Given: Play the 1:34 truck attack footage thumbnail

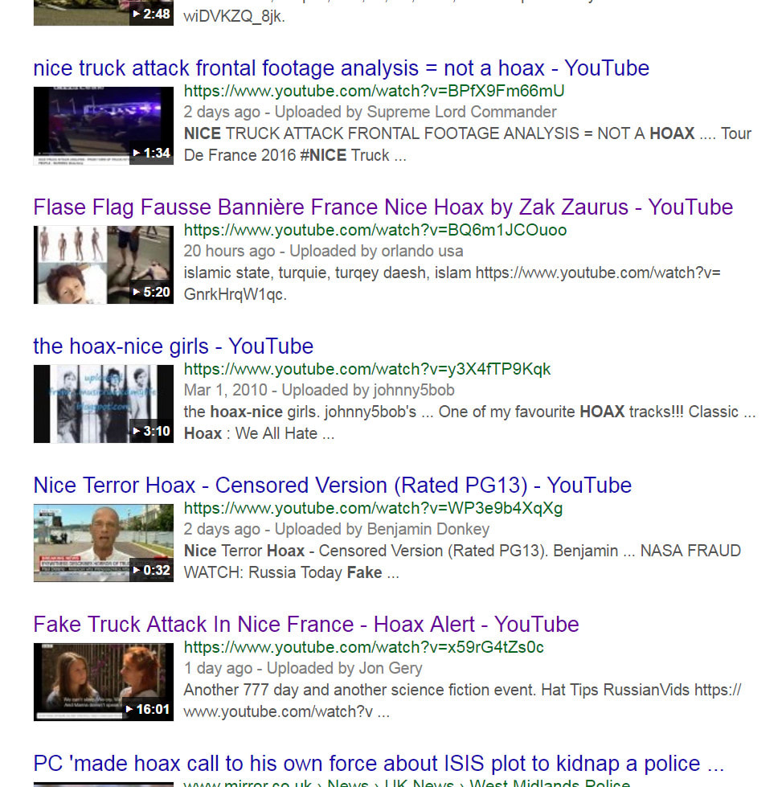Looking at the screenshot, I should 104,125.
